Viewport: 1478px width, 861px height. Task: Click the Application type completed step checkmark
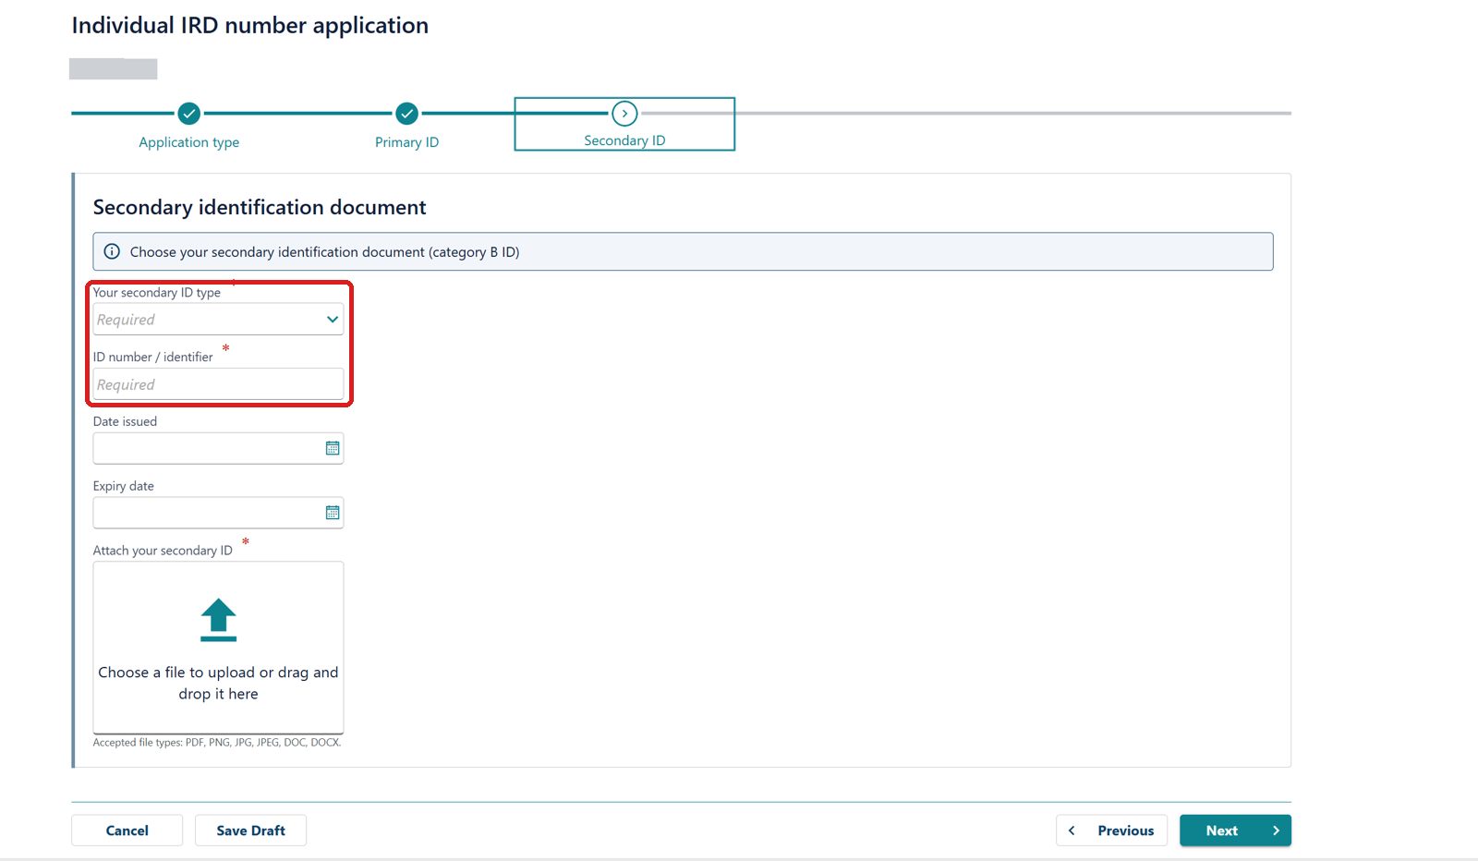(x=189, y=114)
